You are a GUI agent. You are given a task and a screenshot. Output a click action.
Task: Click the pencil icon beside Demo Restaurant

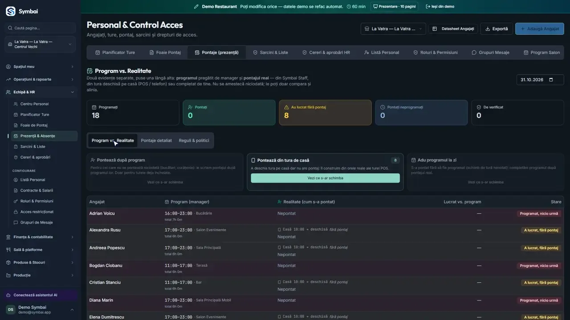(196, 7)
